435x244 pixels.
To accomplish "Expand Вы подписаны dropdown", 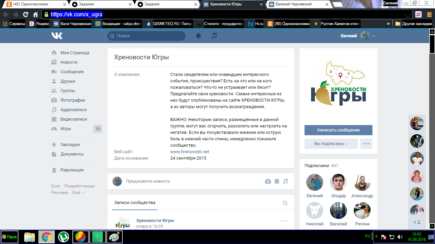I will pos(331,144).
